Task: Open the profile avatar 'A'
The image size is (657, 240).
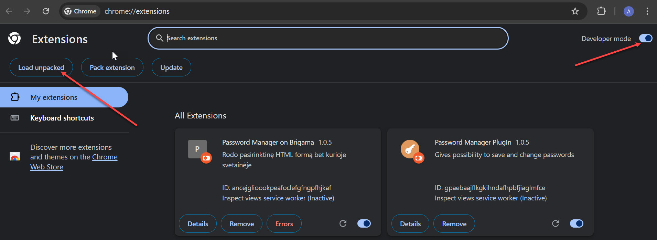Action: tap(629, 11)
